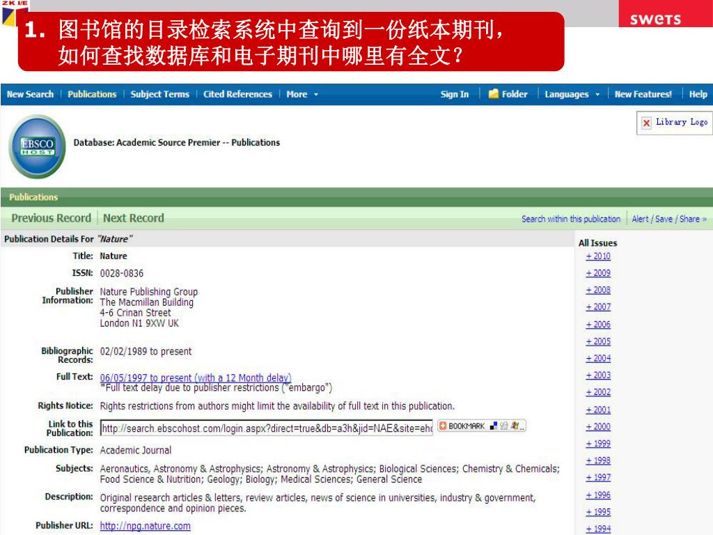Open the npg.nature.com publisher URL
This screenshot has width=713, height=535.
point(145,526)
